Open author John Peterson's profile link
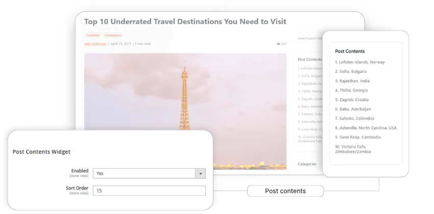The height and width of the screenshot is (214, 434). [95, 44]
